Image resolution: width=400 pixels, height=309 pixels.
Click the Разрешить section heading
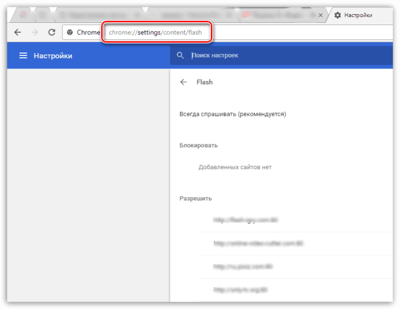click(196, 198)
